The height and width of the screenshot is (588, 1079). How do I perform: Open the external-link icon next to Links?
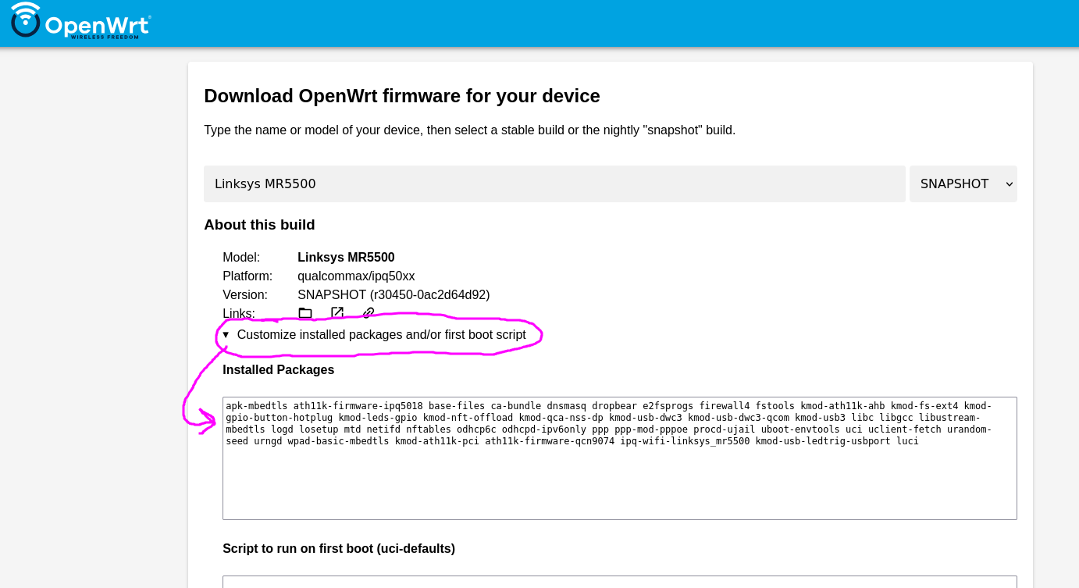(x=337, y=313)
